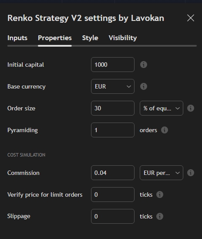Click the Order size value field
The height and width of the screenshot is (239, 202).
pyautogui.click(x=113, y=108)
